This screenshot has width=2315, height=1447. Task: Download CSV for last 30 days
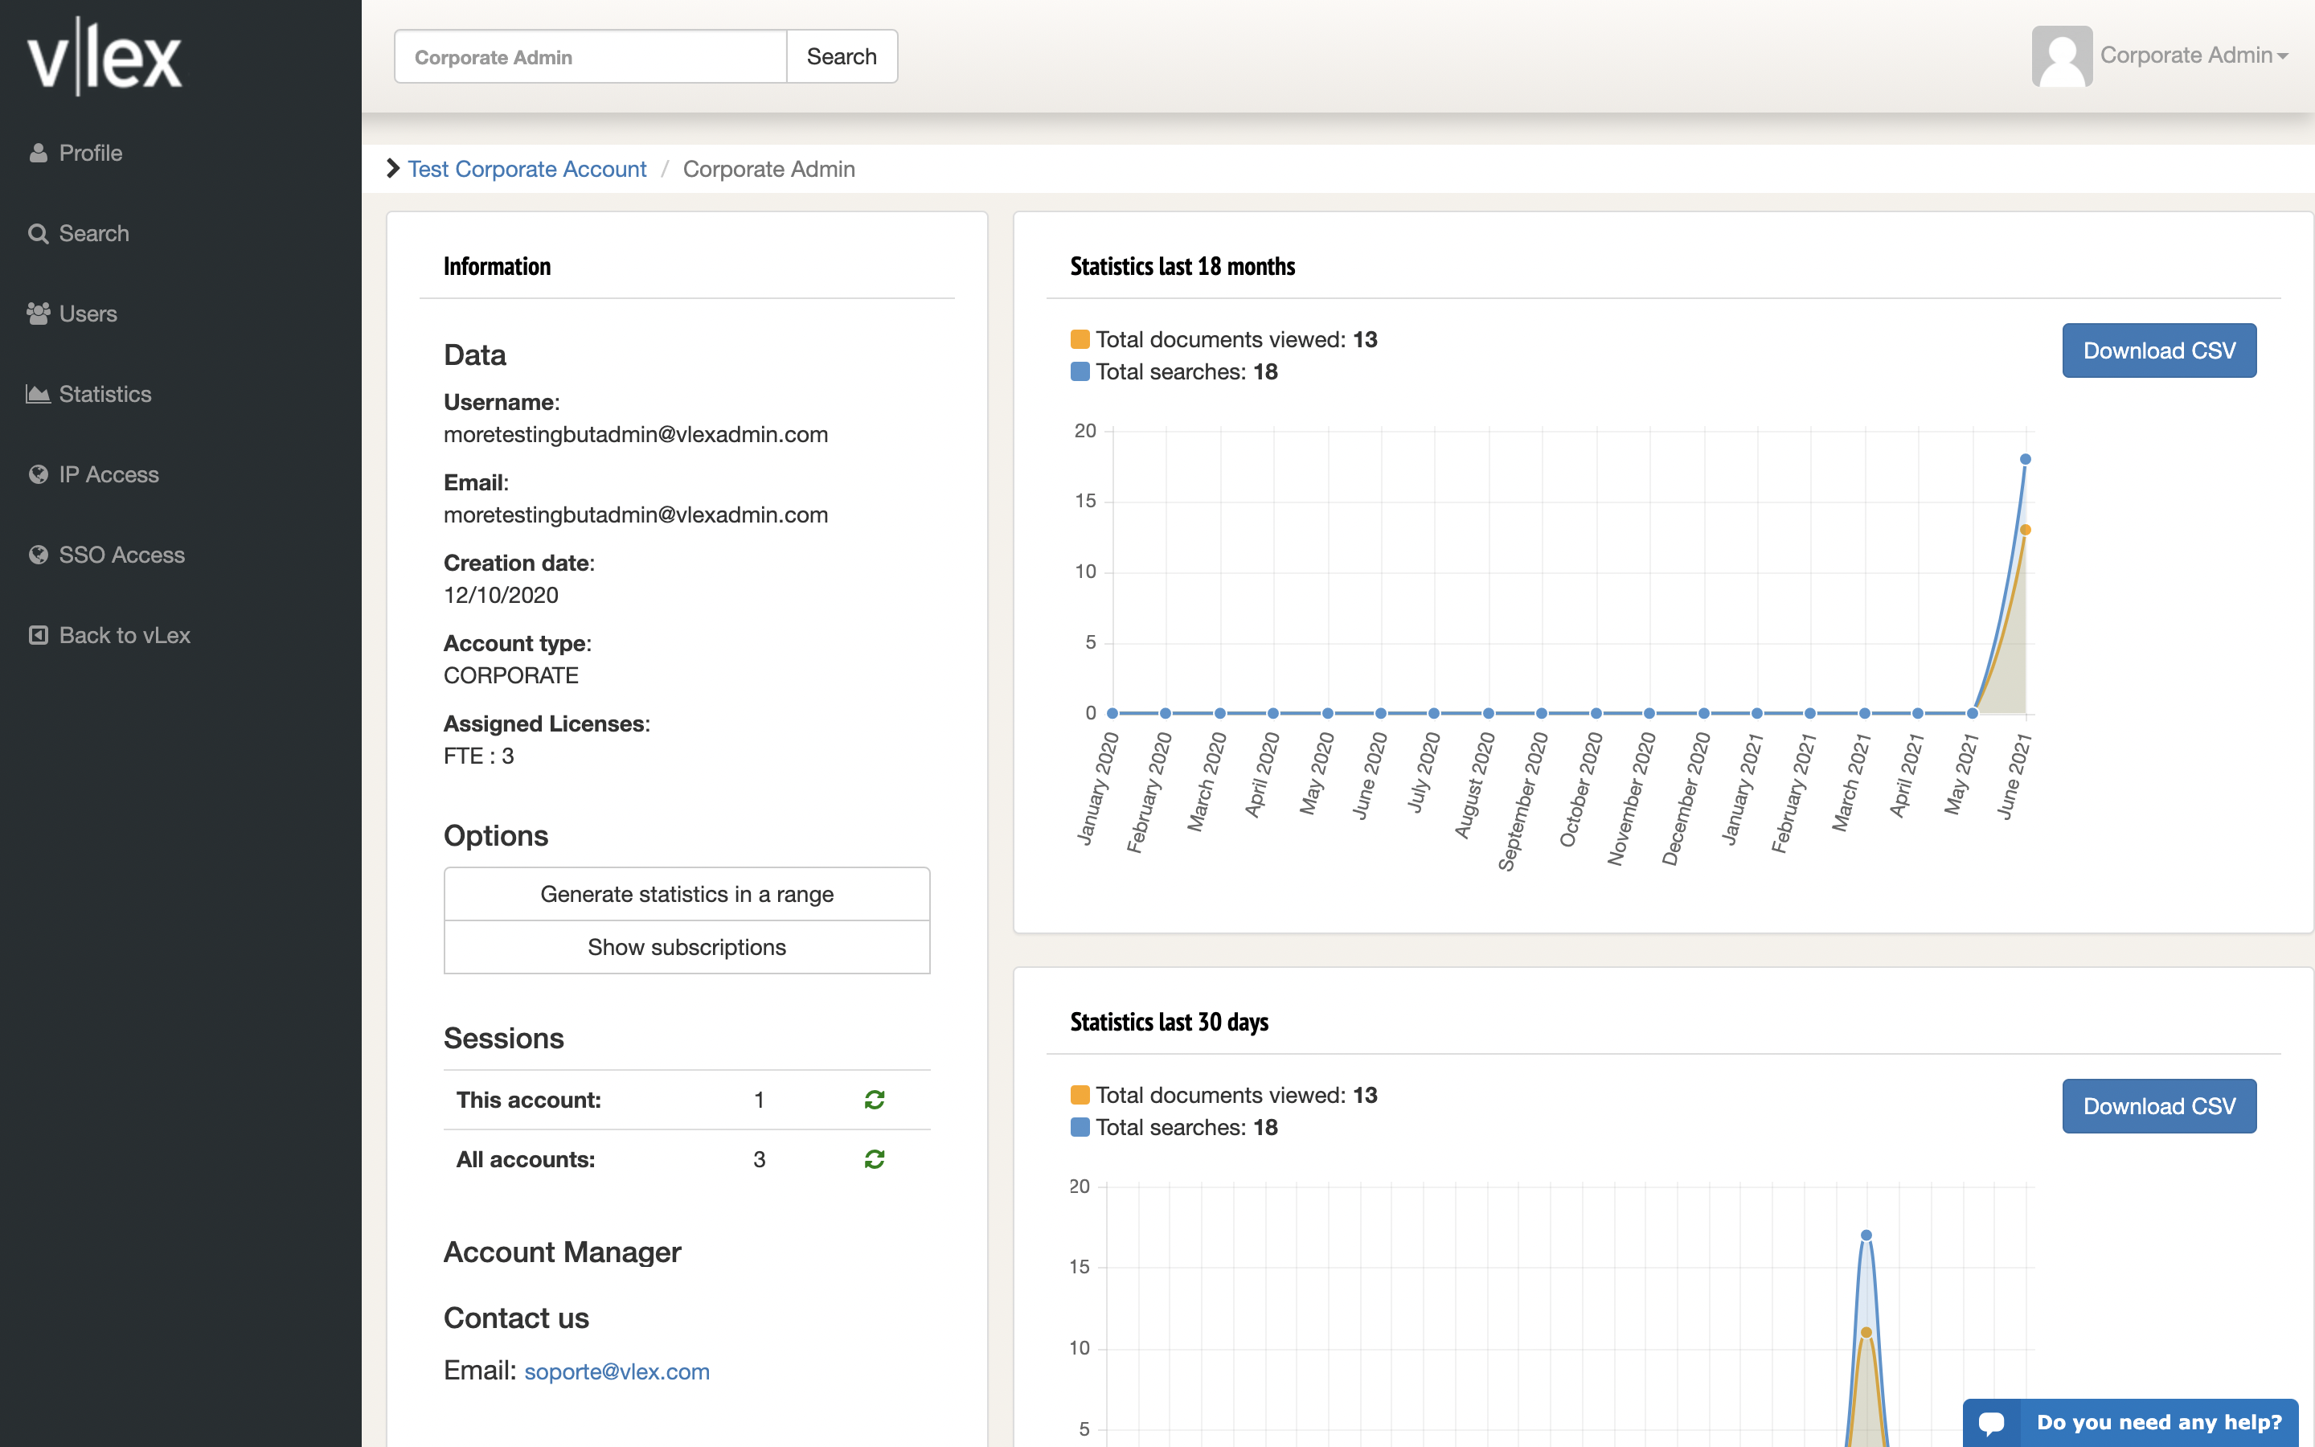coord(2159,1106)
